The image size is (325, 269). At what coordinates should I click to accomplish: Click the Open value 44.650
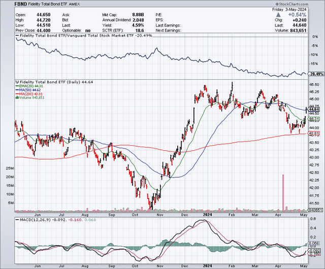click(x=44, y=15)
